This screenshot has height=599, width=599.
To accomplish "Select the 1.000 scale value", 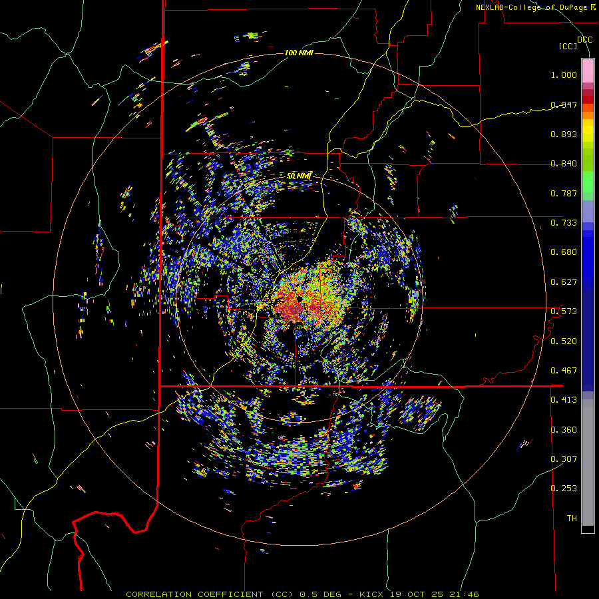I will (564, 75).
